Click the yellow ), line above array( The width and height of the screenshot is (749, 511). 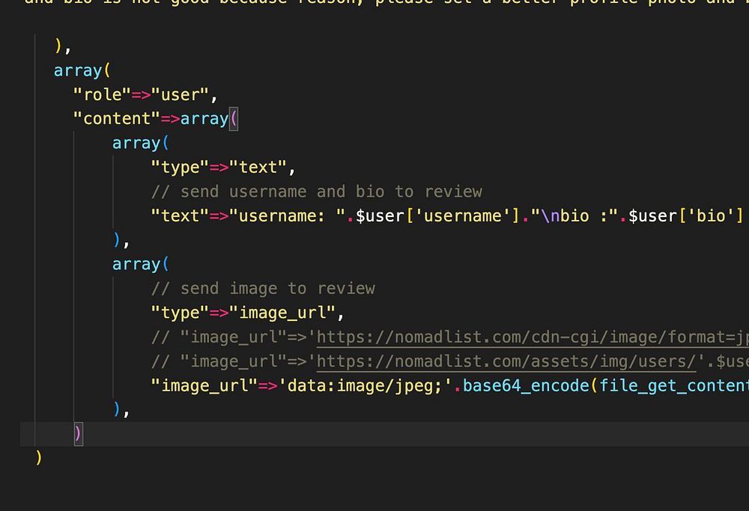63,46
